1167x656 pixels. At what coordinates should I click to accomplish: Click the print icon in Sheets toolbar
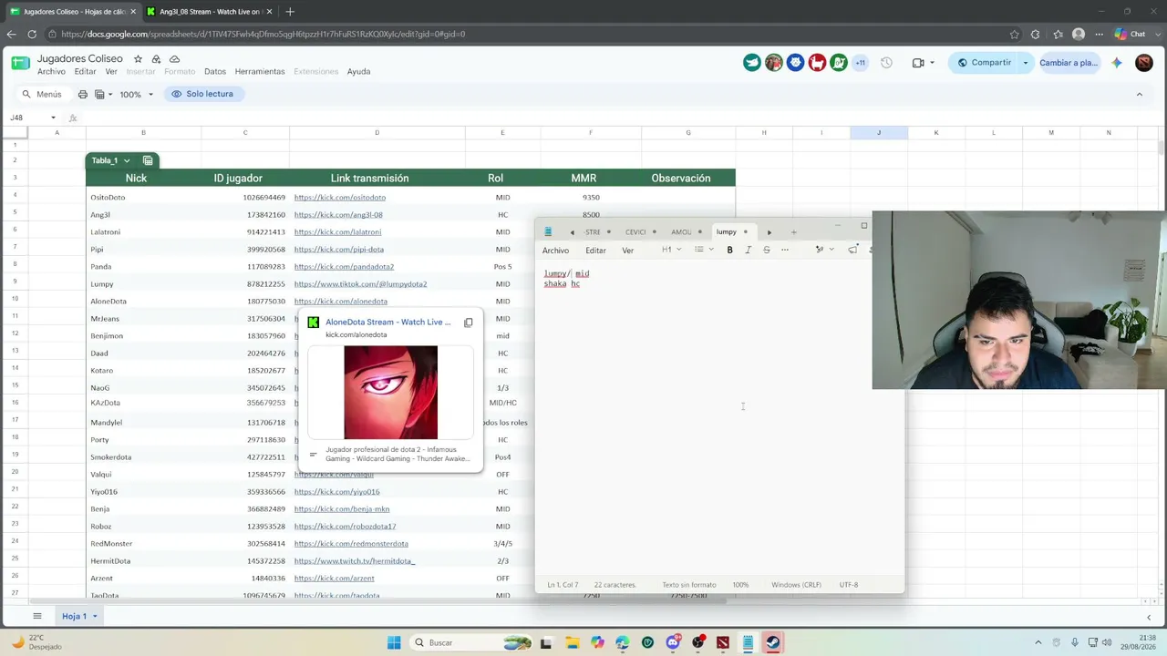[x=83, y=94]
